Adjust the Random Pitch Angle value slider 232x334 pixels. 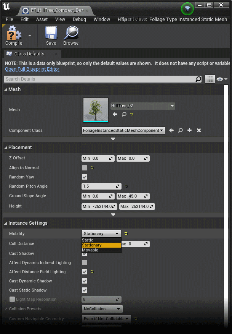click(x=101, y=186)
